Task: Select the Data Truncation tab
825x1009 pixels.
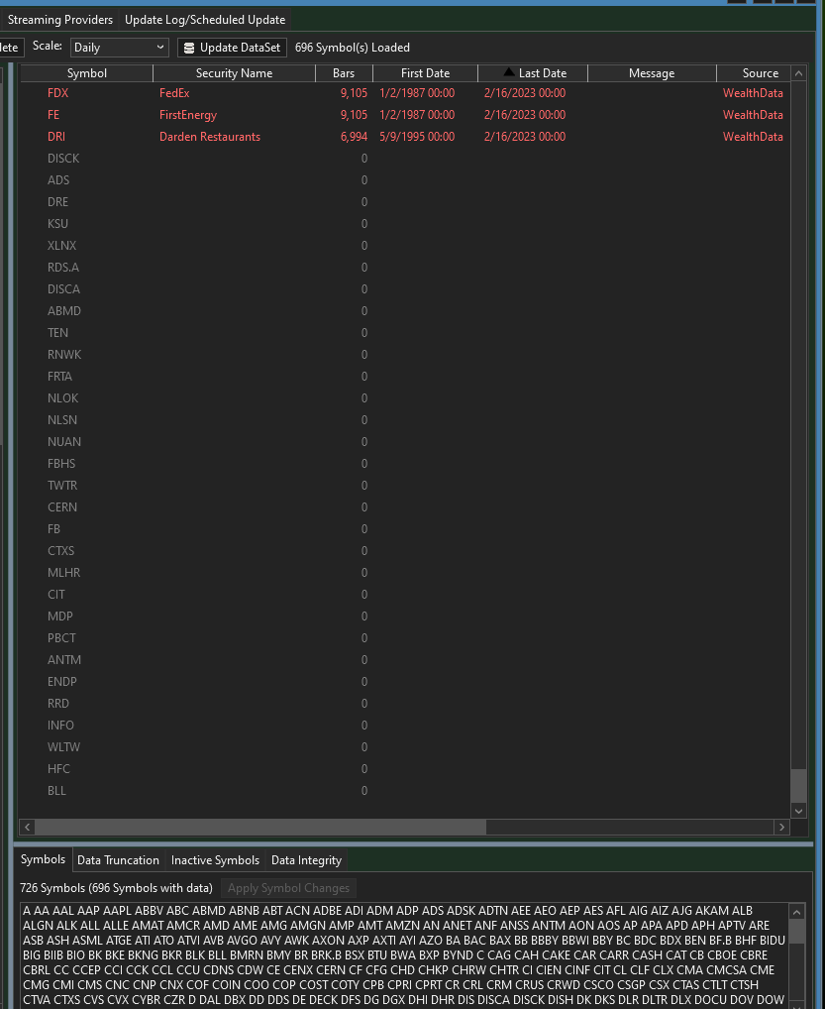Action: [x=118, y=860]
